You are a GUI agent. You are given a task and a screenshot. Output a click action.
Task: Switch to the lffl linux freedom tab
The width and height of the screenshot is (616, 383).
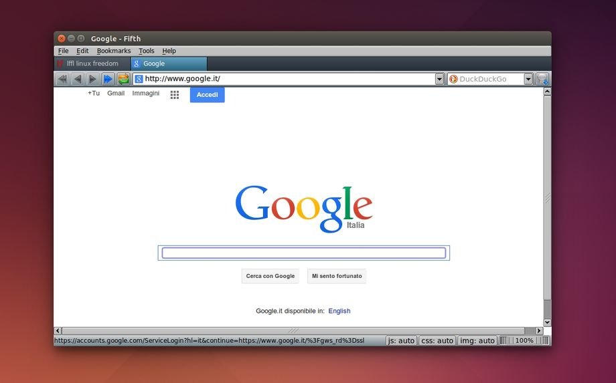pyautogui.click(x=92, y=63)
